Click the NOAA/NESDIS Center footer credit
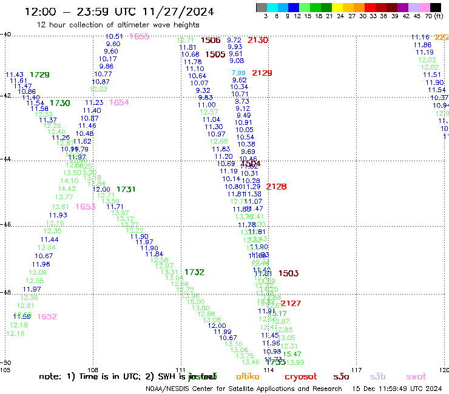This screenshot has width=449, height=394. point(244,389)
